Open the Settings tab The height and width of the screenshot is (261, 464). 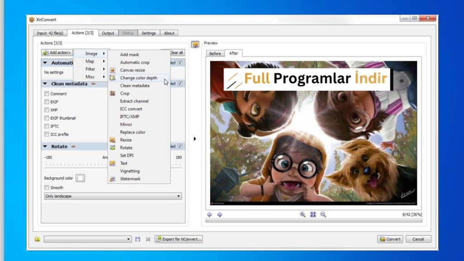coord(149,33)
